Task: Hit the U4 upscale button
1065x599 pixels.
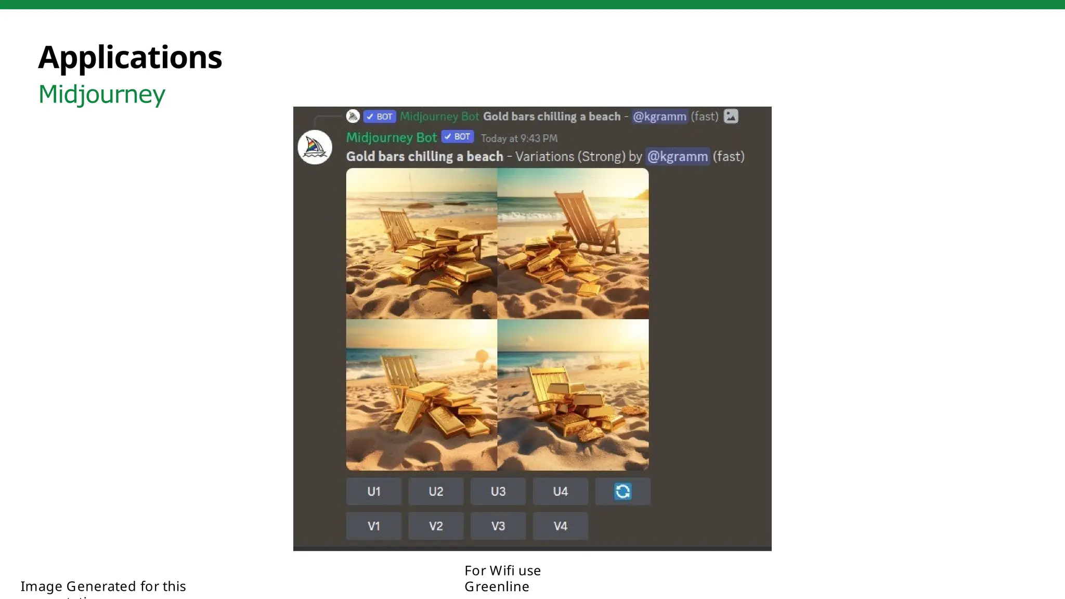Action: point(560,491)
